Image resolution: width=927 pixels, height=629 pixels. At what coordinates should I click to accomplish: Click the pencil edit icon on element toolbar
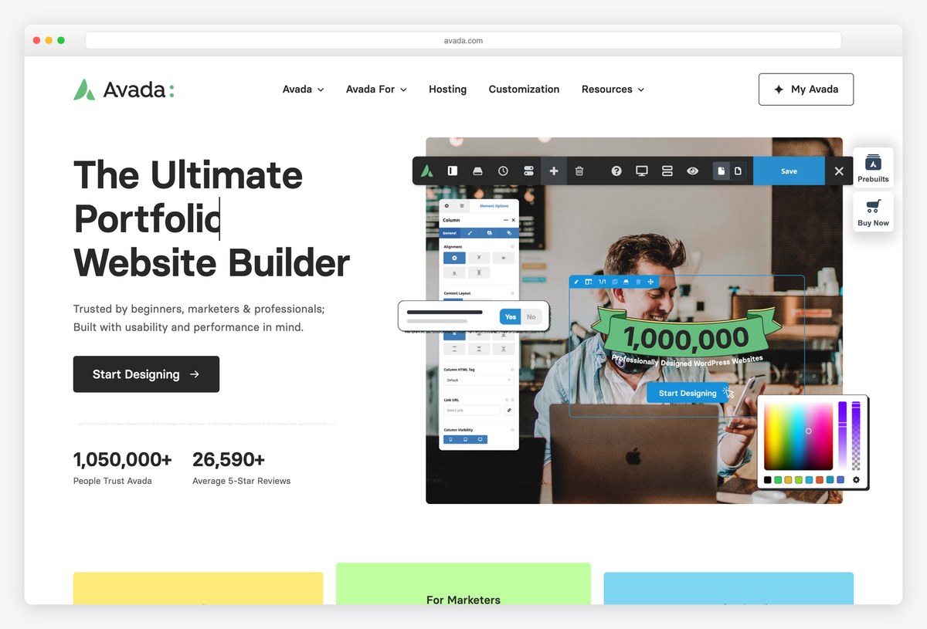[576, 282]
